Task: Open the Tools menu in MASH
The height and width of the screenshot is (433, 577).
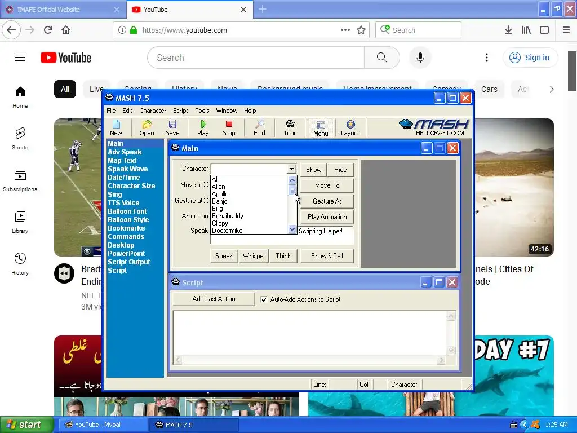Action: click(x=202, y=111)
